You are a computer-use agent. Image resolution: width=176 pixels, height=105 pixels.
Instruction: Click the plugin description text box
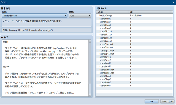(47, 23)
